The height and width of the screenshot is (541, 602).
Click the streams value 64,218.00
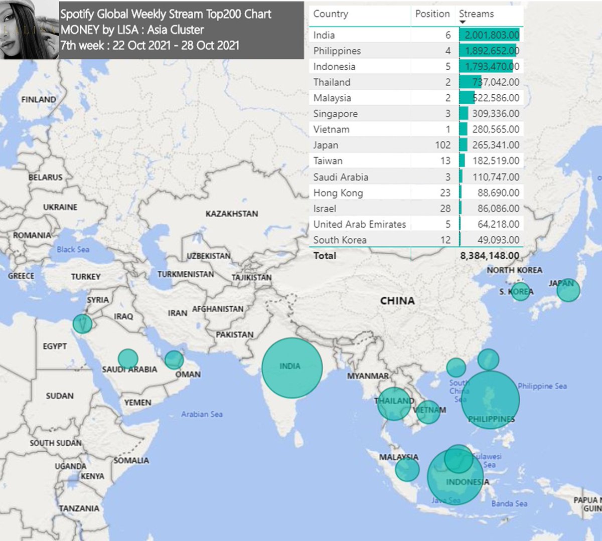499,224
